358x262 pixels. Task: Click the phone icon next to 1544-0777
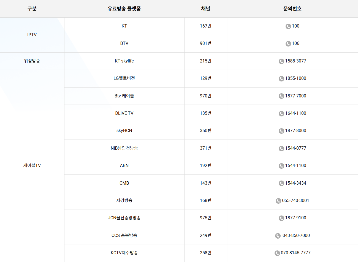281,149
